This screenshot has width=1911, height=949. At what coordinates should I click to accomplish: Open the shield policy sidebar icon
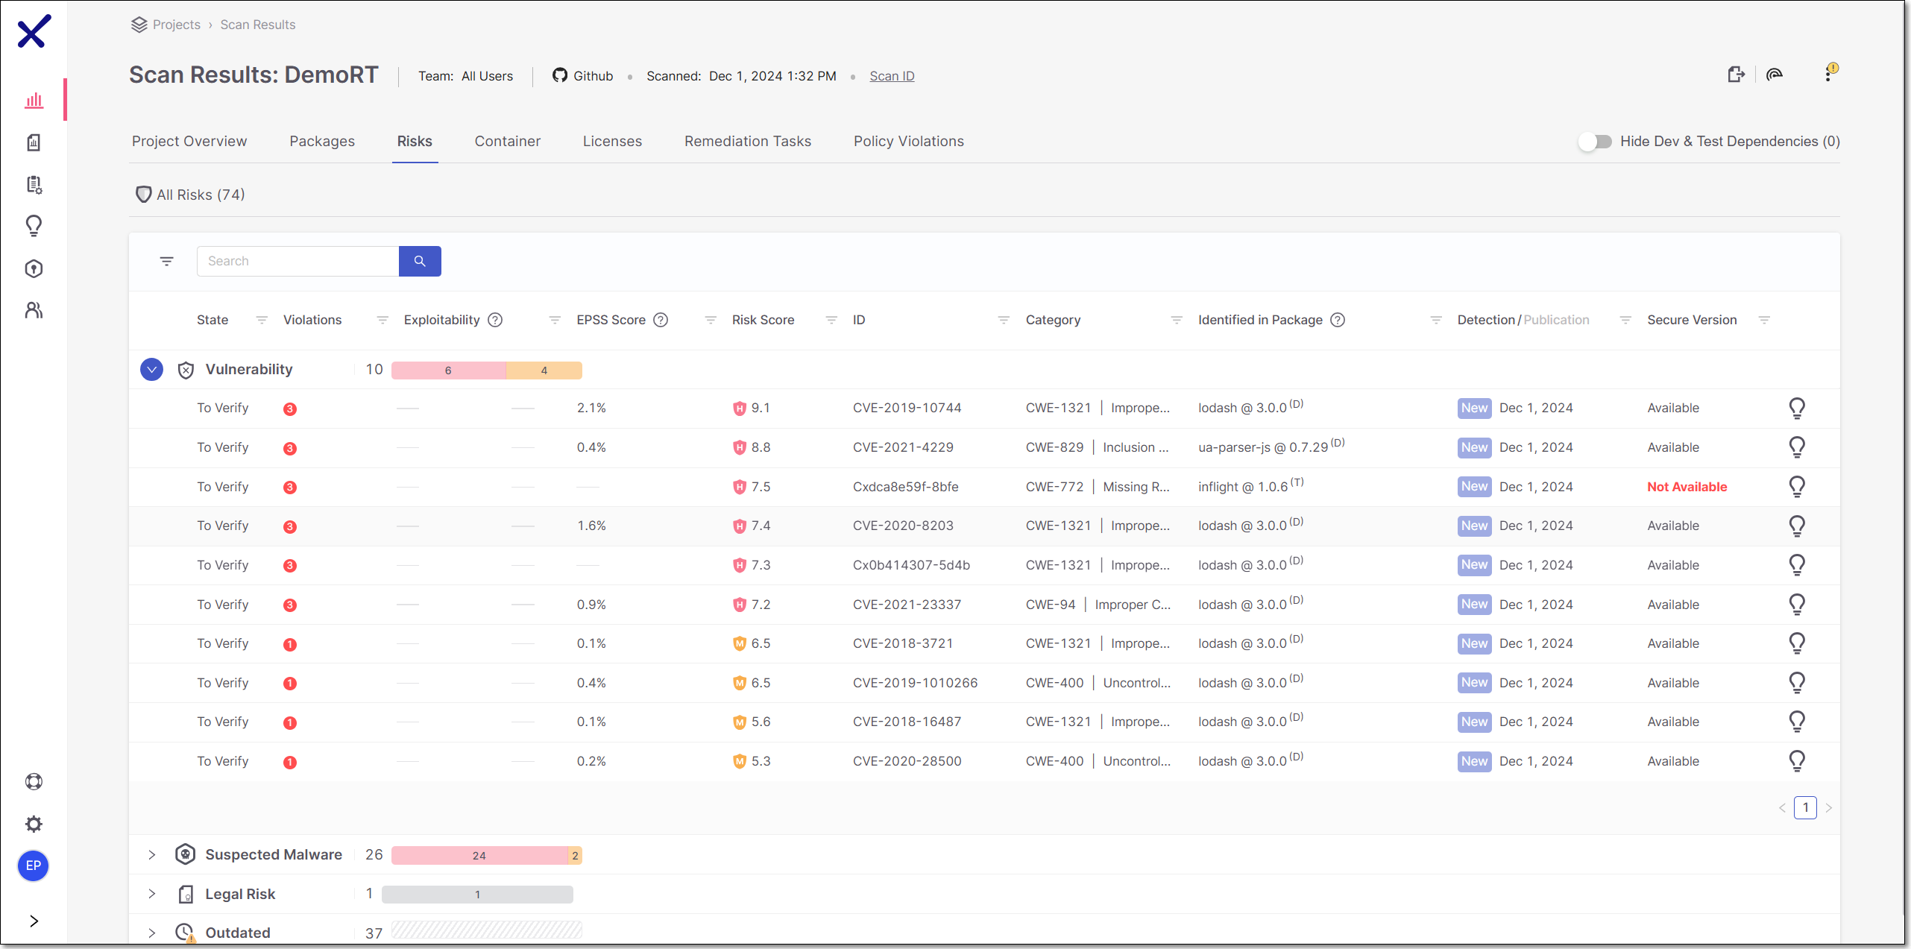(34, 268)
